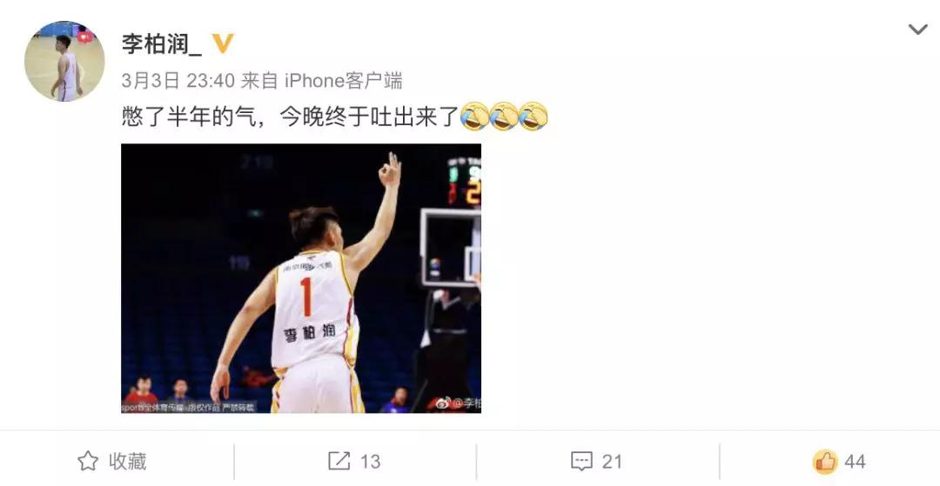
Task: Open the basketball player photo
Action: tap(301, 278)
